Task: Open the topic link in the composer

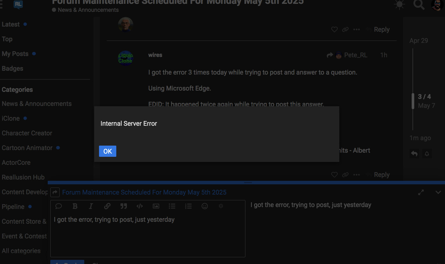Action: 144,192
